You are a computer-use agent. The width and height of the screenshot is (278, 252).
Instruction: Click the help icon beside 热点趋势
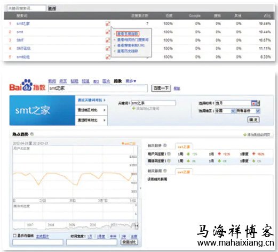coord(32,134)
